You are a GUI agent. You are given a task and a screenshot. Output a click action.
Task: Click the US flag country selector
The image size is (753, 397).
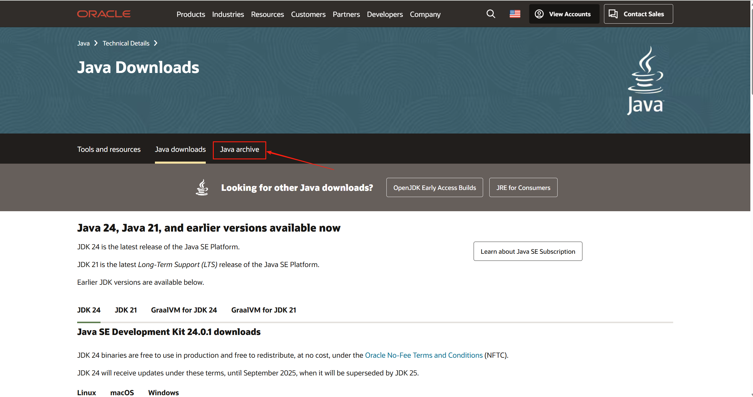[515, 14]
